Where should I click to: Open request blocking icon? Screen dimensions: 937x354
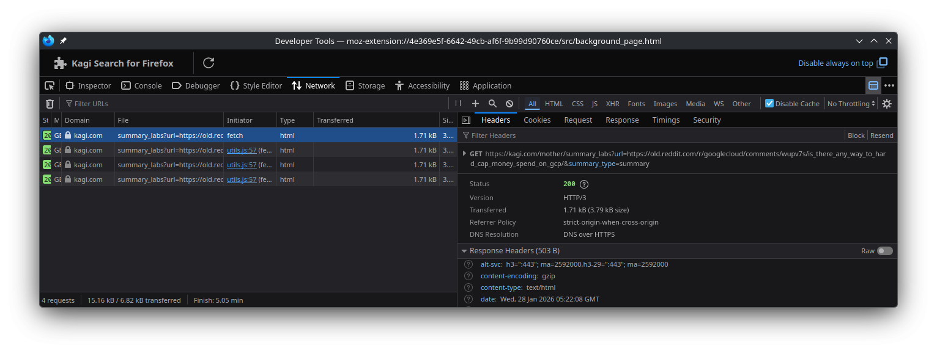pos(509,104)
